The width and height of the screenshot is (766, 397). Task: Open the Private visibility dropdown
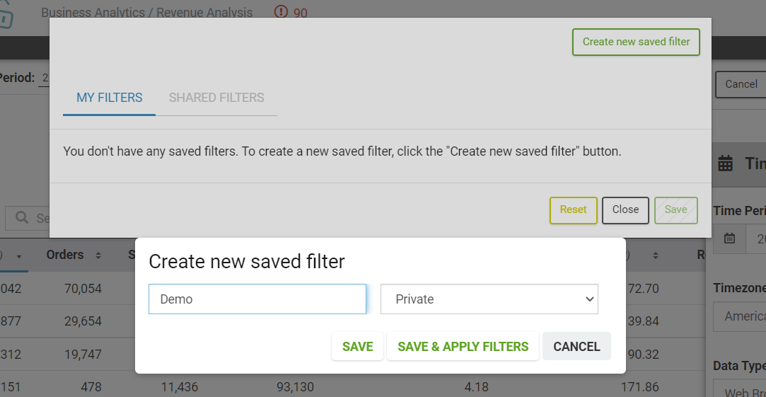pos(489,299)
